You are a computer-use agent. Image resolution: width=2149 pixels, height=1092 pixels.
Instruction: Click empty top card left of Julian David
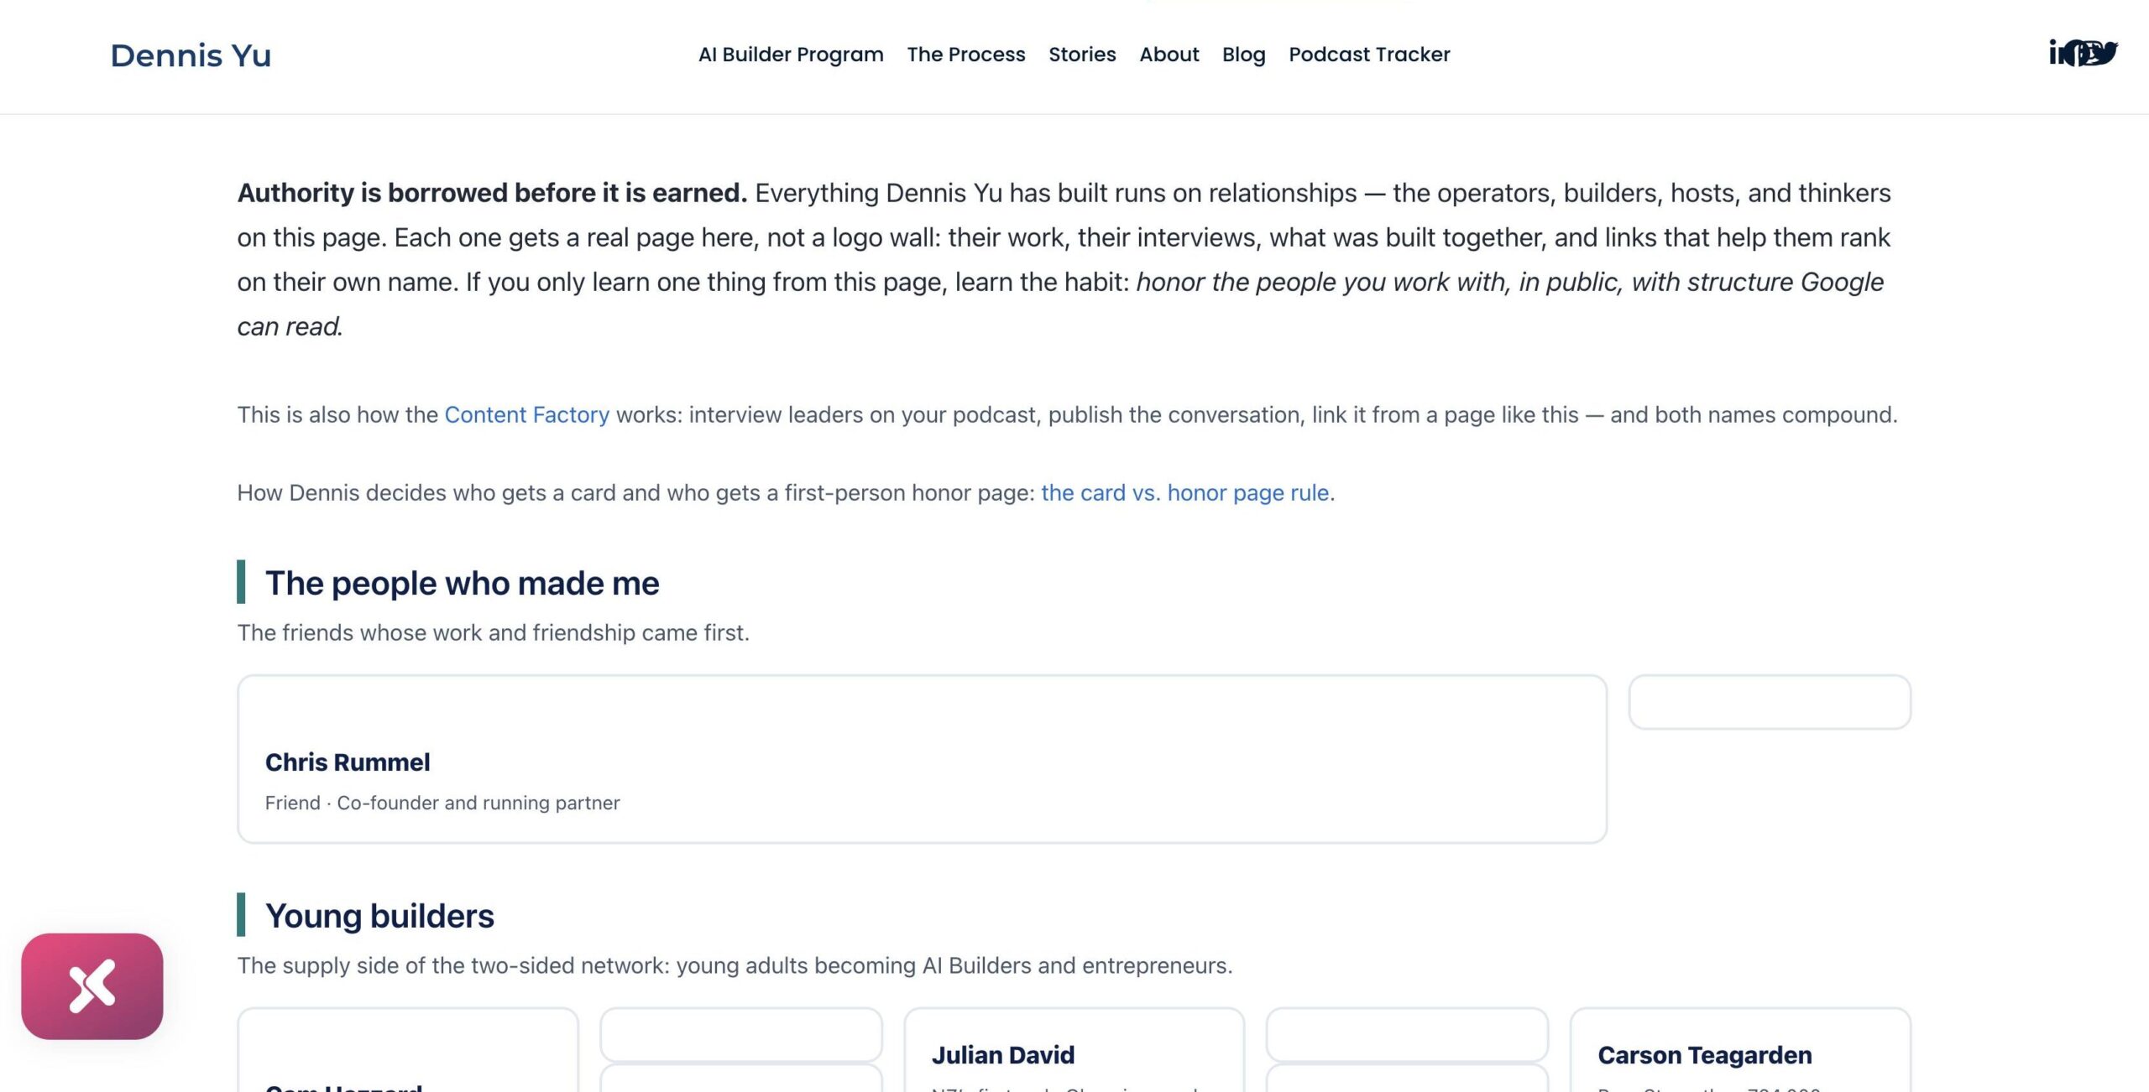pyautogui.click(x=741, y=1035)
